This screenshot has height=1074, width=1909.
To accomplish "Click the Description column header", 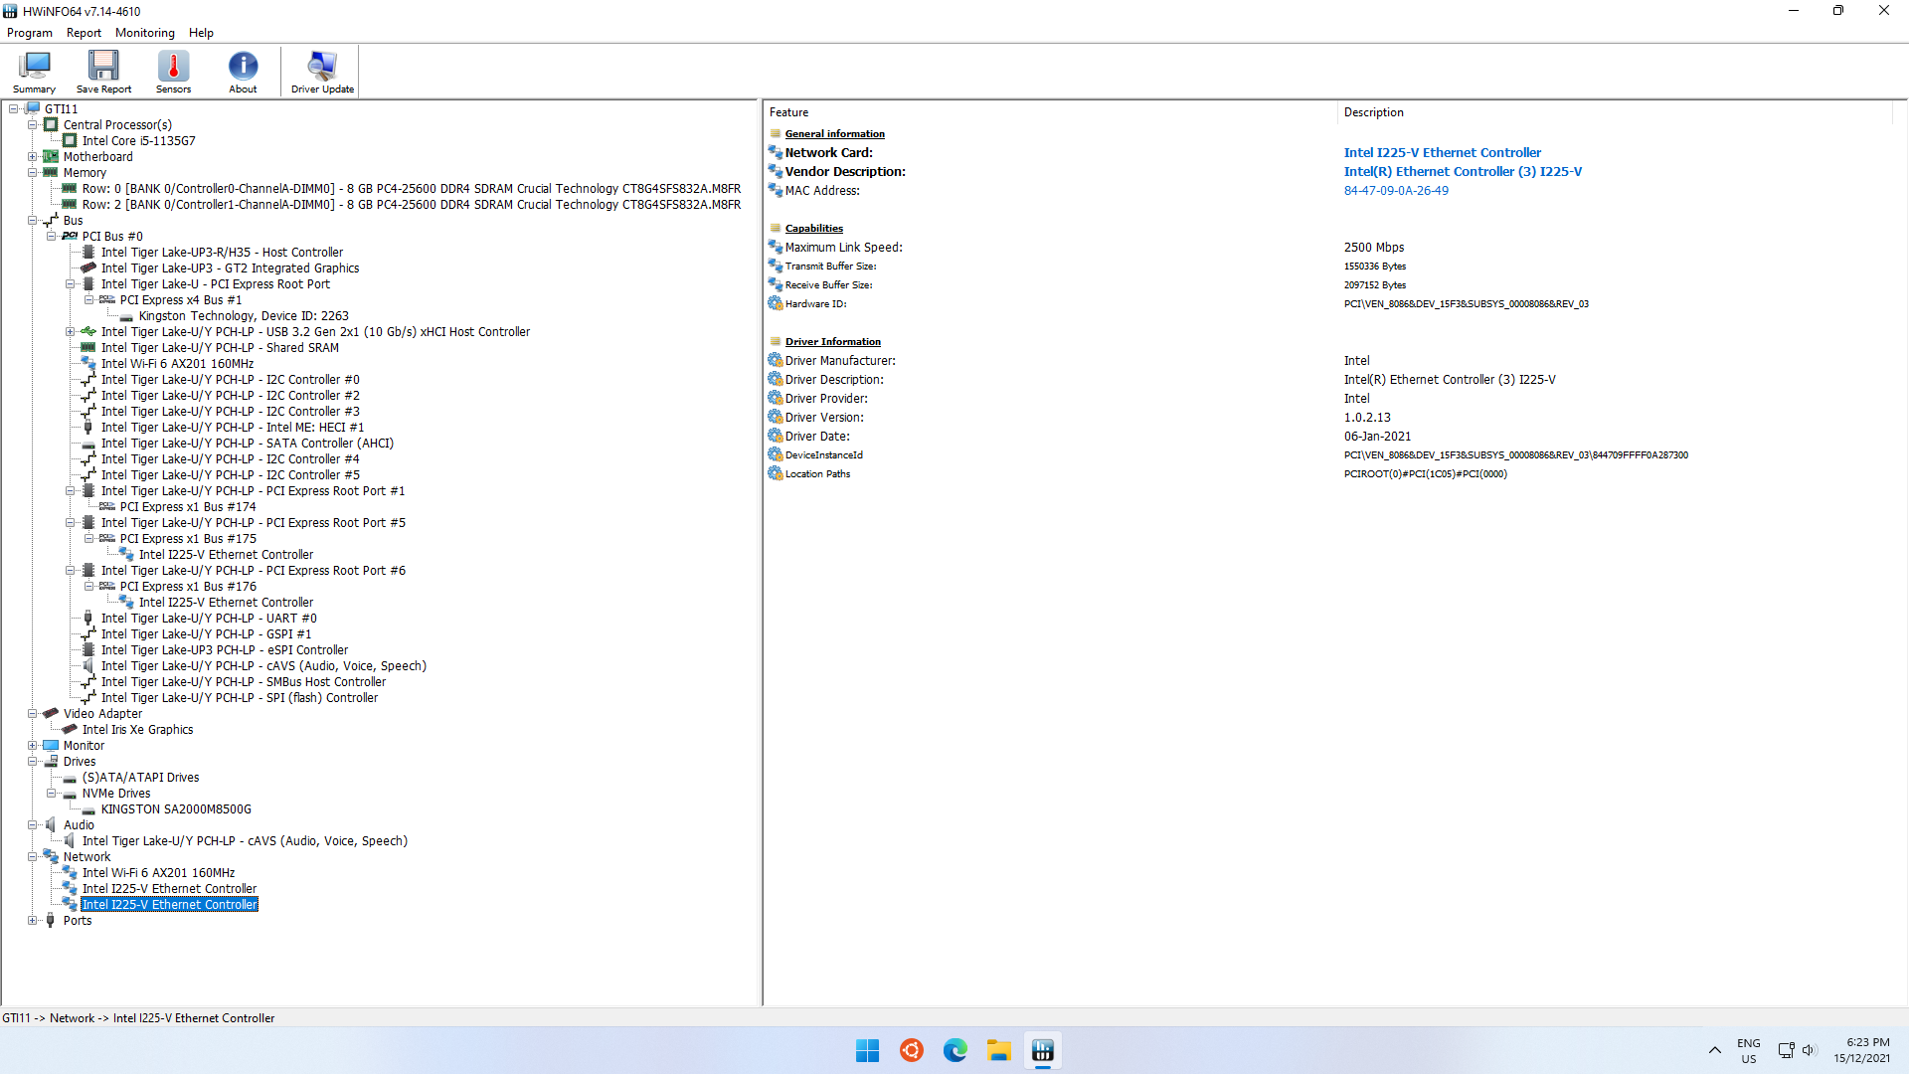I will click(1373, 112).
